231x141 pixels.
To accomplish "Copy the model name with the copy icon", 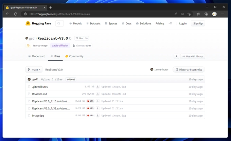I will pos(70,38).
